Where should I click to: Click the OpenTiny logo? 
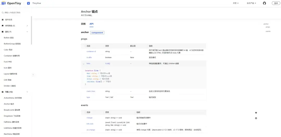[x=11, y=3]
